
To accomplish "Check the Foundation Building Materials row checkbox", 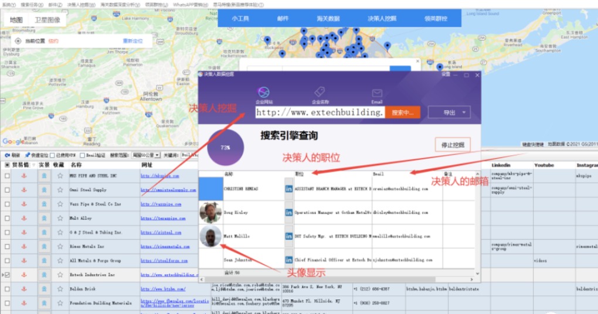I will [x=7, y=303].
